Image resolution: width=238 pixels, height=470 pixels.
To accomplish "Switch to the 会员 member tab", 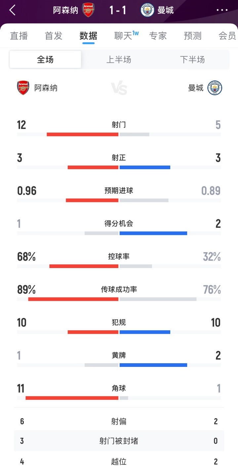I will pyautogui.click(x=227, y=36).
